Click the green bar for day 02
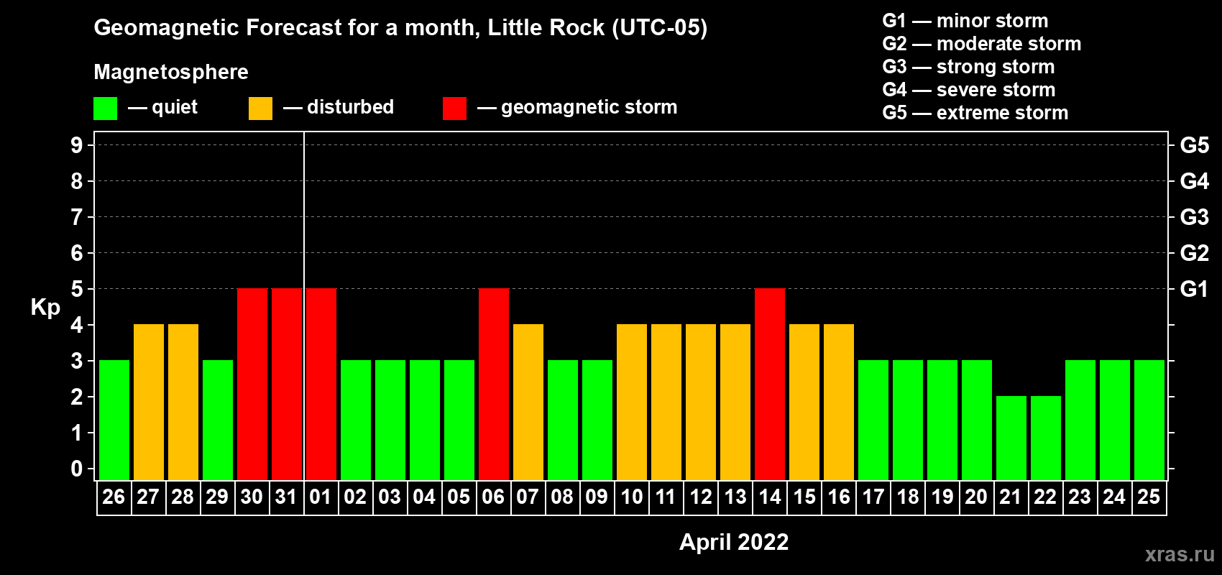 click(356, 420)
